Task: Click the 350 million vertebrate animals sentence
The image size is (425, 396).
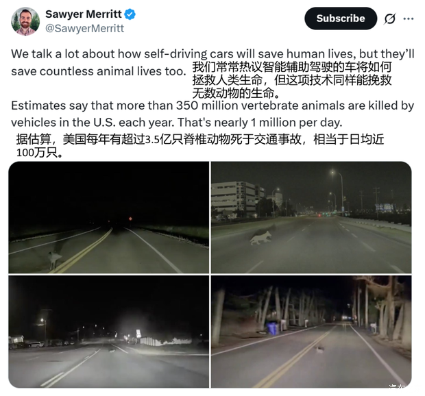Action: point(212,114)
